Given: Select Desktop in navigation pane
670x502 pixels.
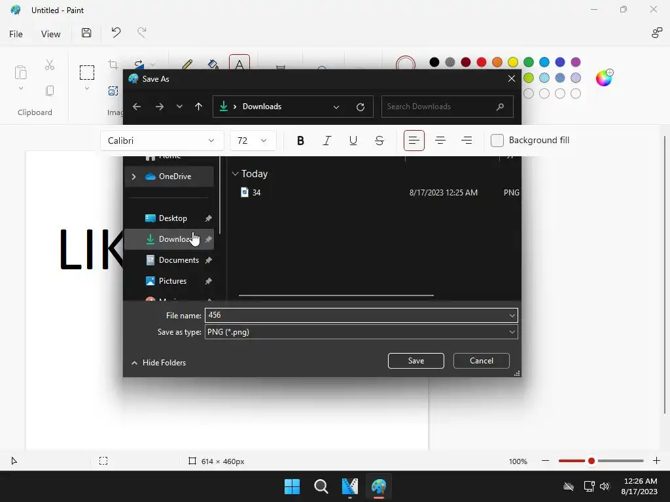Looking at the screenshot, I should tap(169, 218).
